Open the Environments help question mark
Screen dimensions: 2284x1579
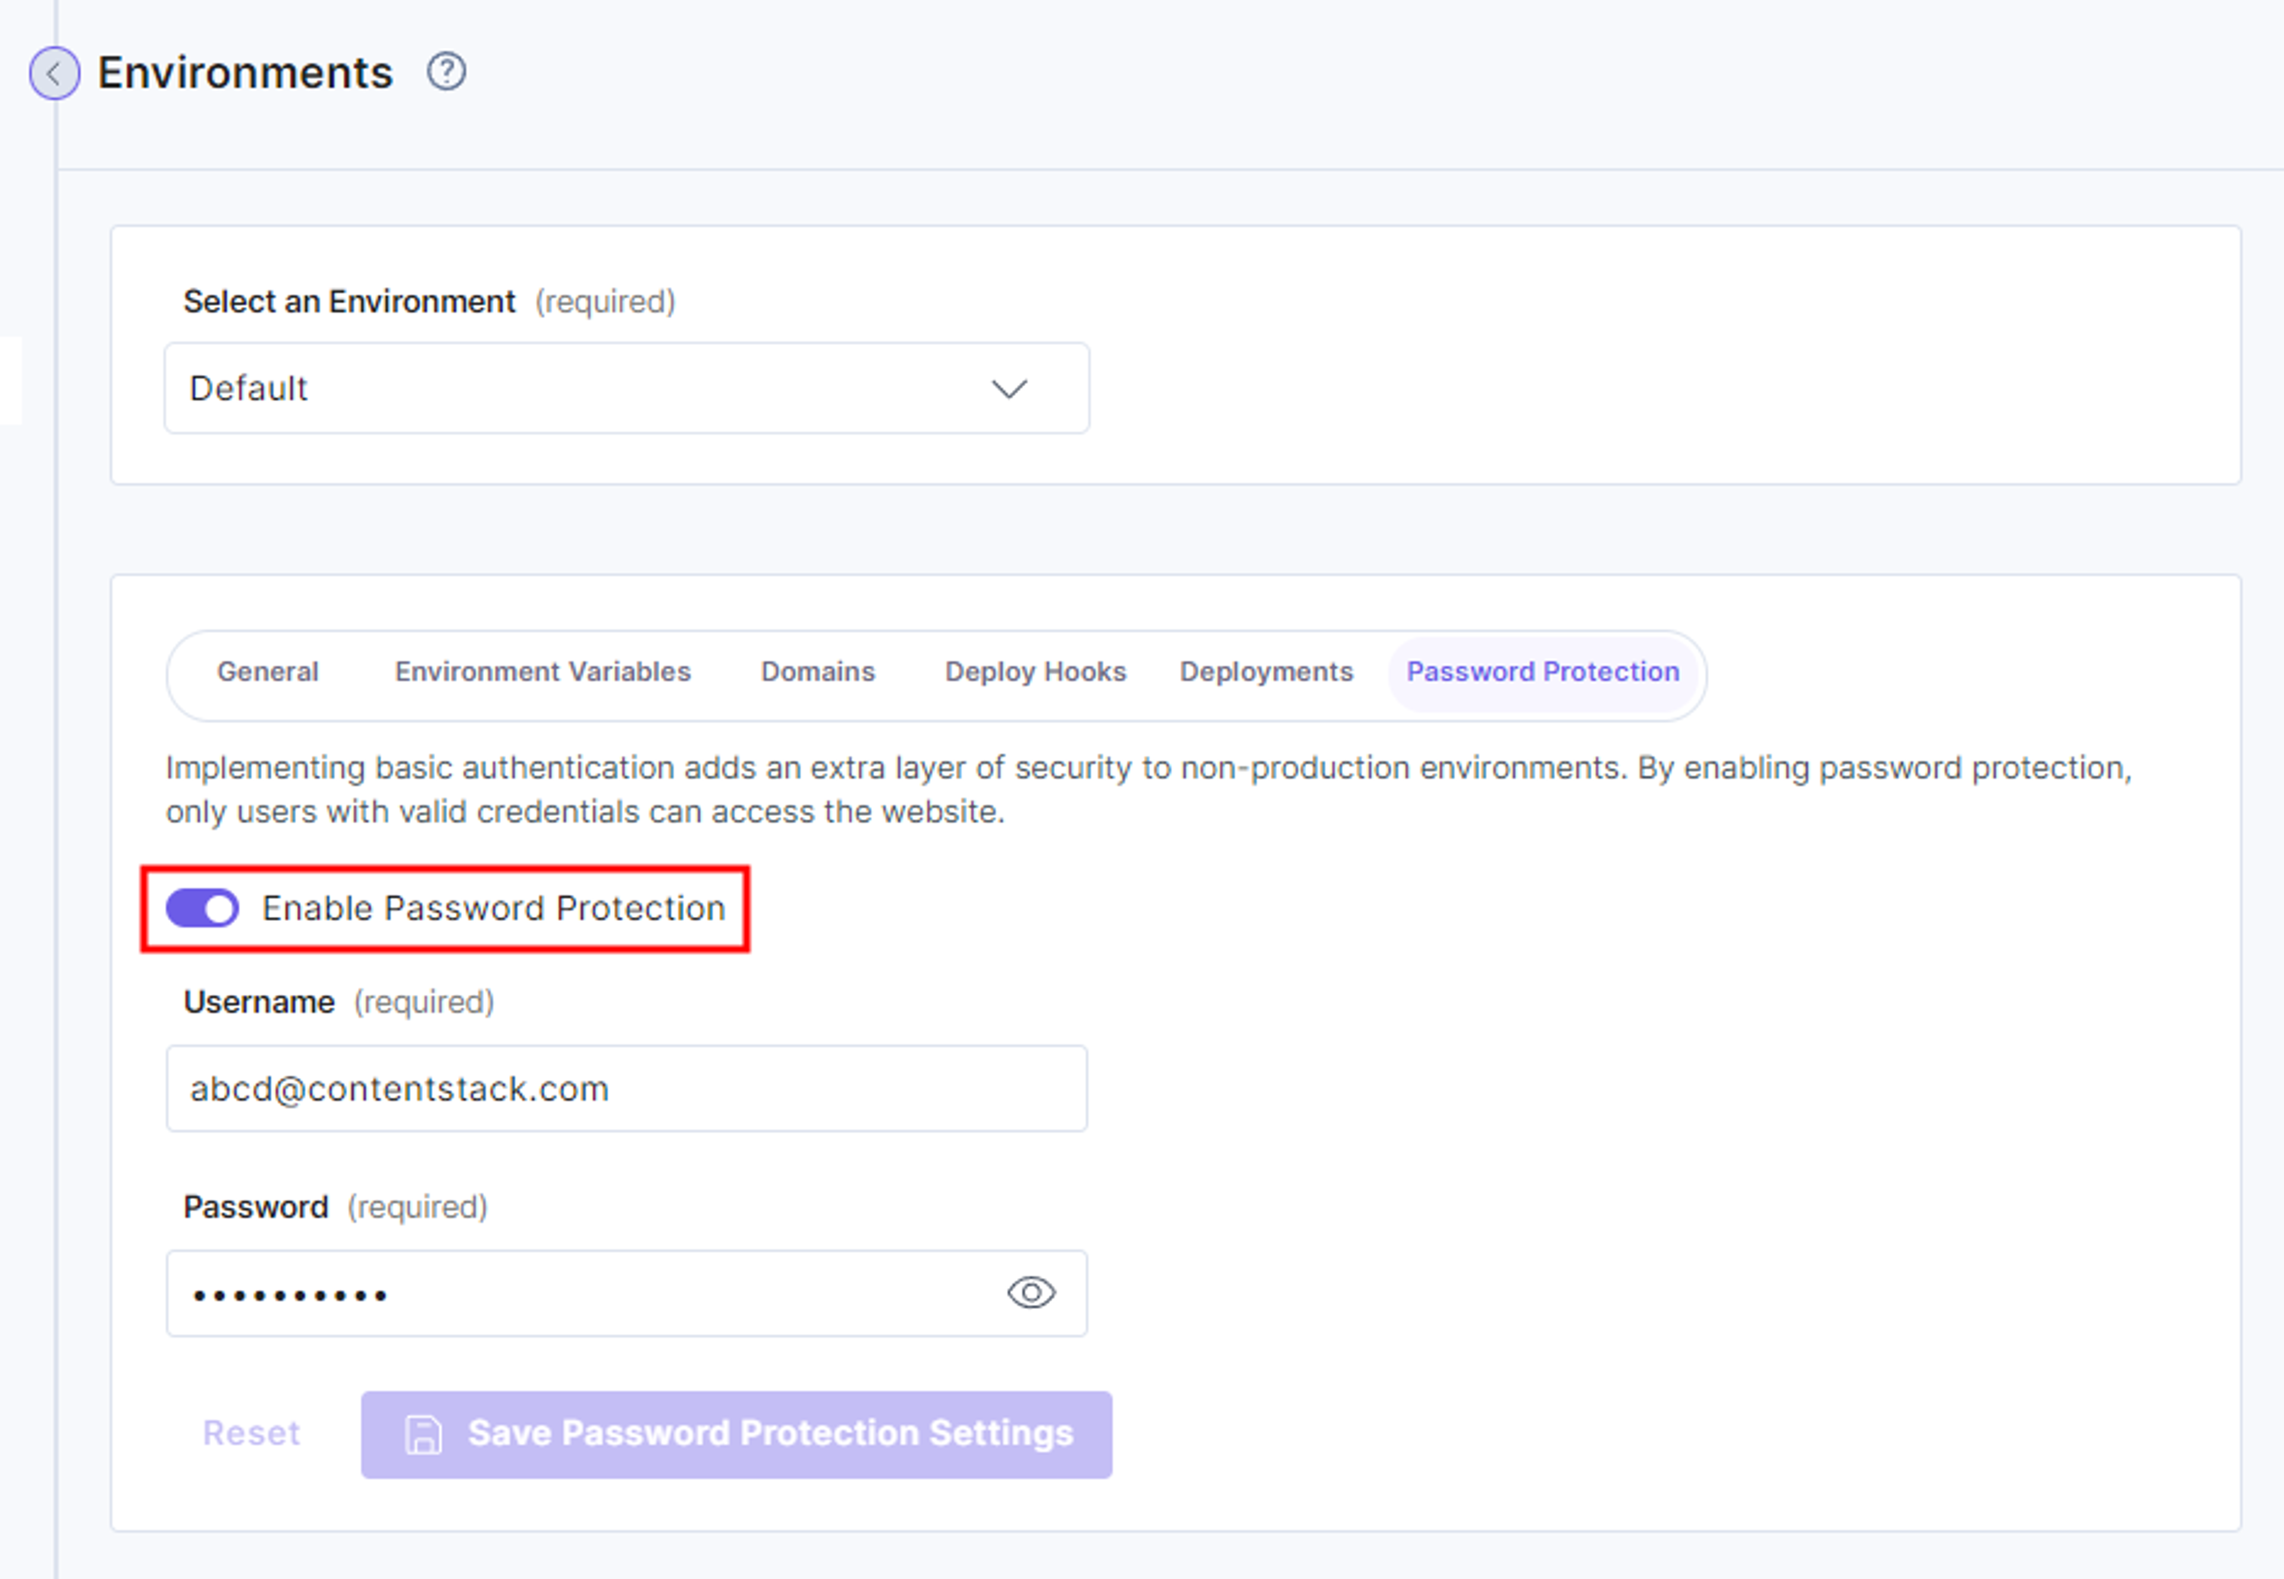(x=446, y=72)
